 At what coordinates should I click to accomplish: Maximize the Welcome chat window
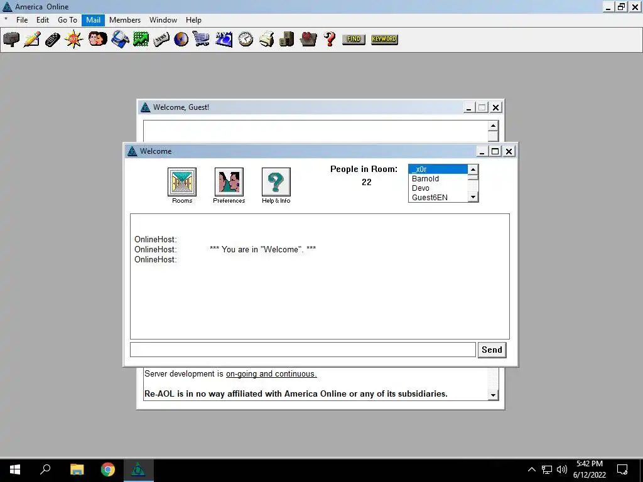pos(495,152)
